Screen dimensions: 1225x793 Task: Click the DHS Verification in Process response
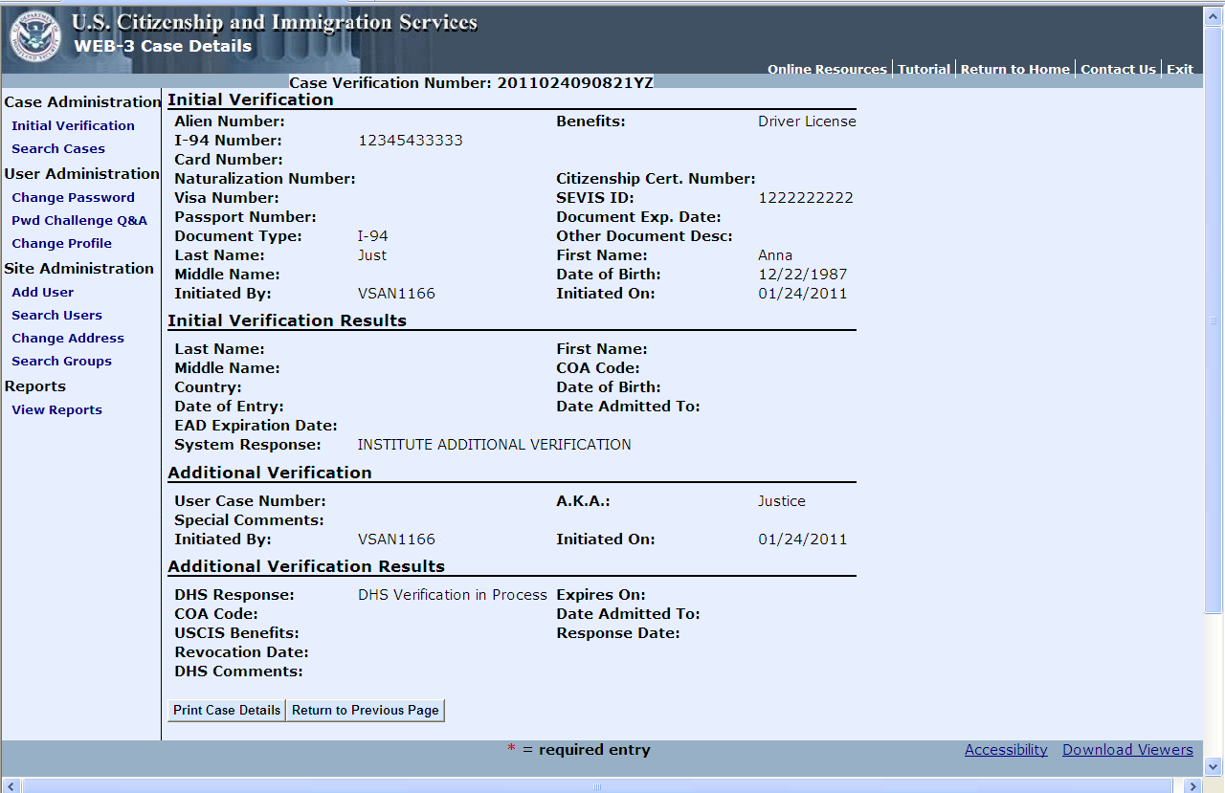(453, 595)
